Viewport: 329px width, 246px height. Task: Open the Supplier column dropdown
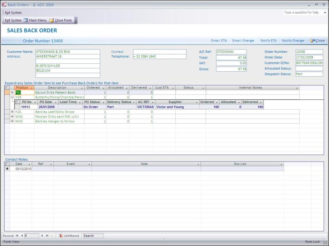(197, 102)
